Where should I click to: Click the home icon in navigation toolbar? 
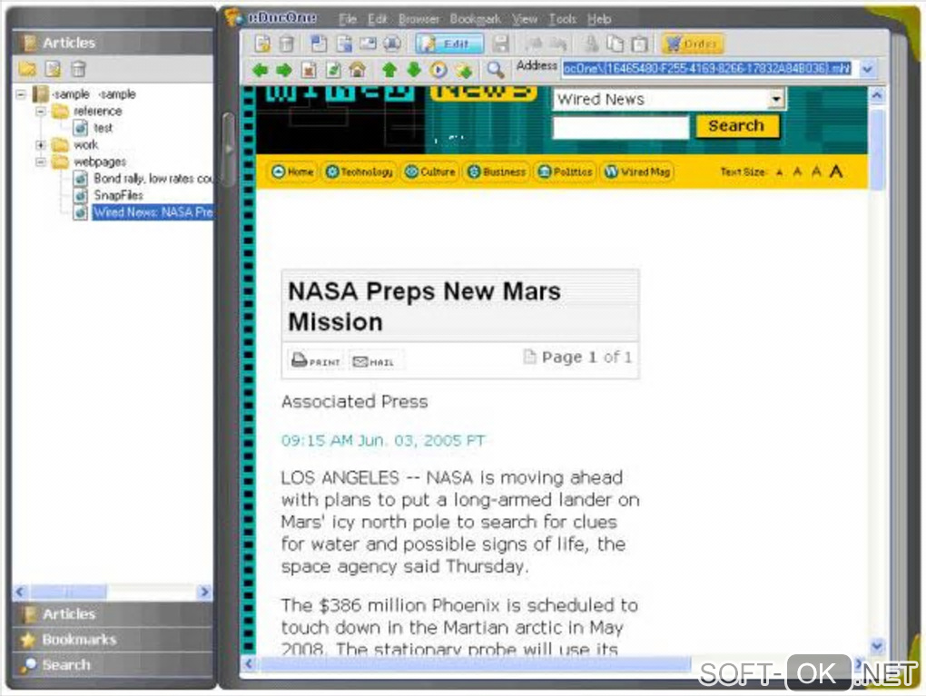tap(358, 70)
